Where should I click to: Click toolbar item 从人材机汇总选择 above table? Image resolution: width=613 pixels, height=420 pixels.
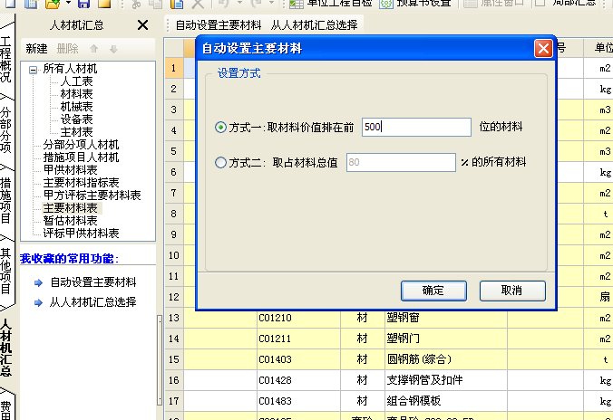point(314,25)
